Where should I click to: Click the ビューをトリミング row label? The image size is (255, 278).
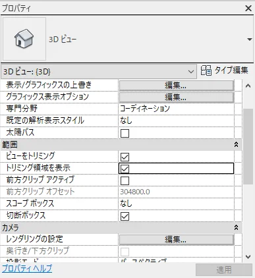click(x=30, y=156)
